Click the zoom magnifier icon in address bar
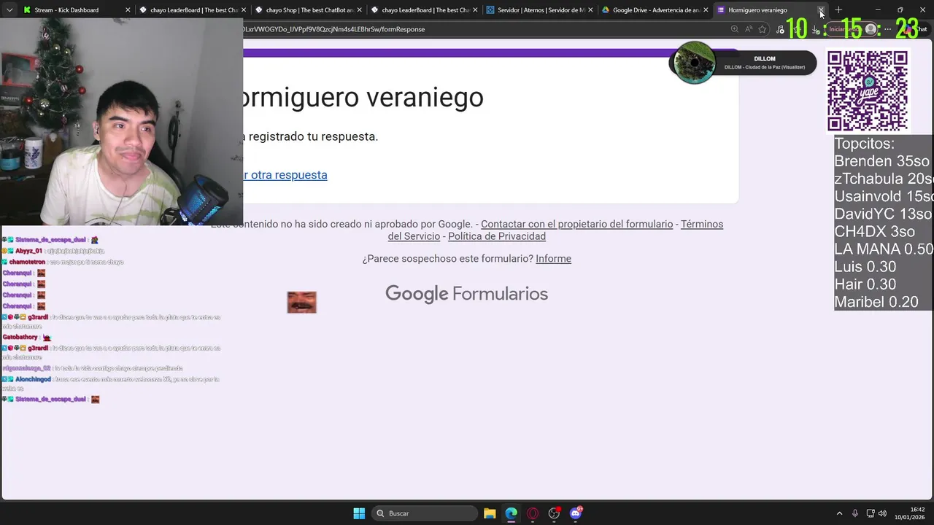The image size is (934, 525). click(x=735, y=29)
